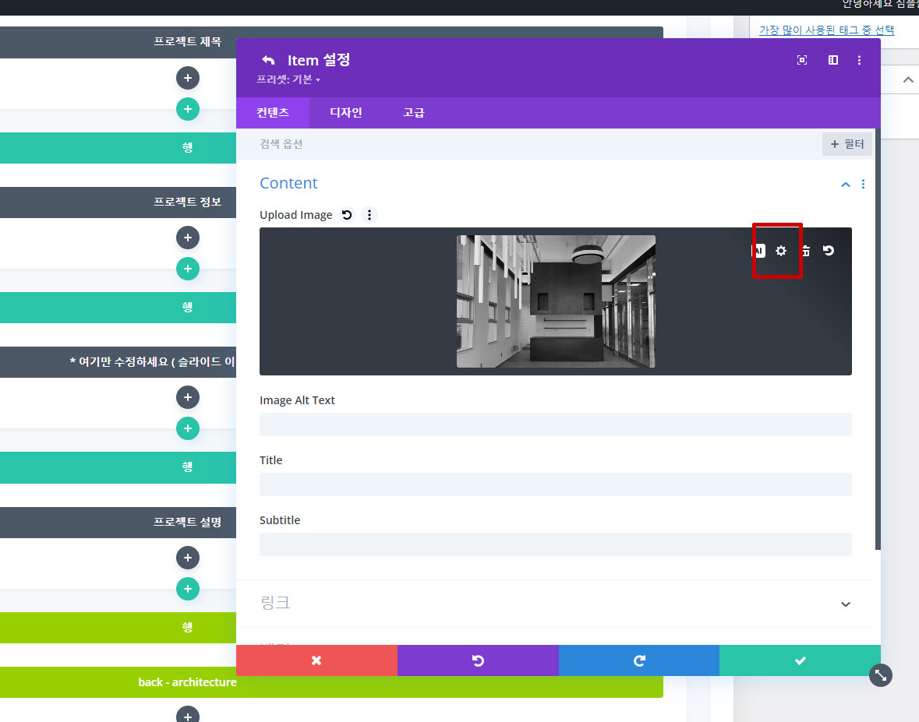Click the + 필터 button

pyautogui.click(x=847, y=144)
